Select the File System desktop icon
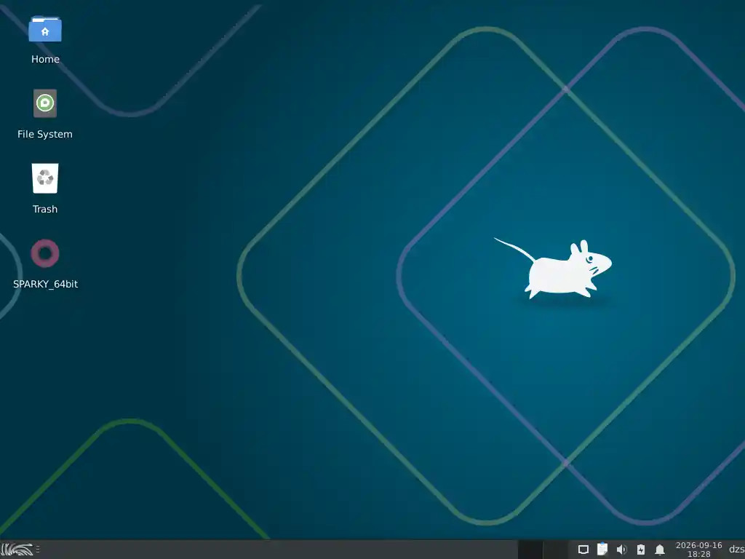Image resolution: width=745 pixels, height=559 pixels. 45,103
